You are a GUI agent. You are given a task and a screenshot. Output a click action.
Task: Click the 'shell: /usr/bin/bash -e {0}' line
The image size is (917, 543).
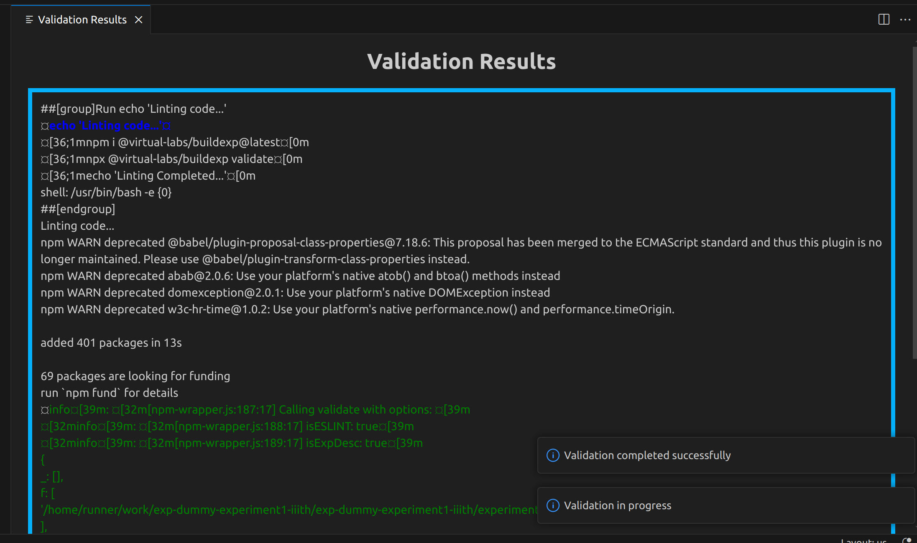click(106, 192)
